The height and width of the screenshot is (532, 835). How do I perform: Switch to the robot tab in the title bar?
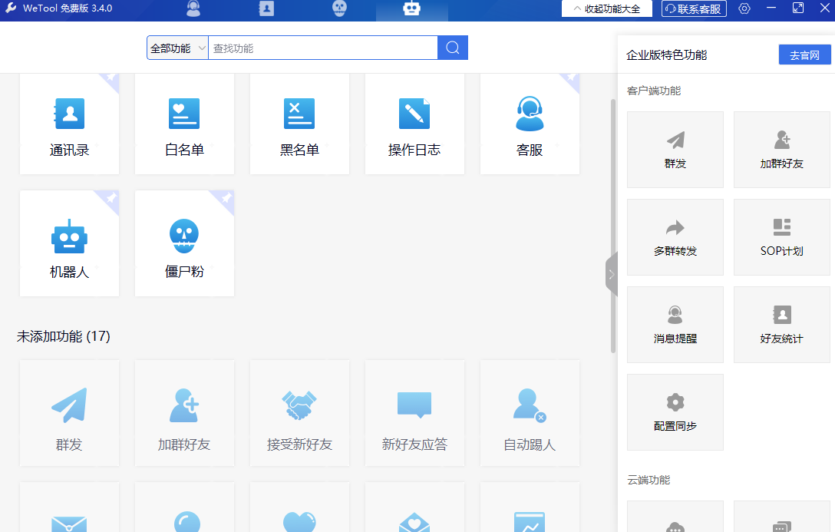tap(411, 9)
